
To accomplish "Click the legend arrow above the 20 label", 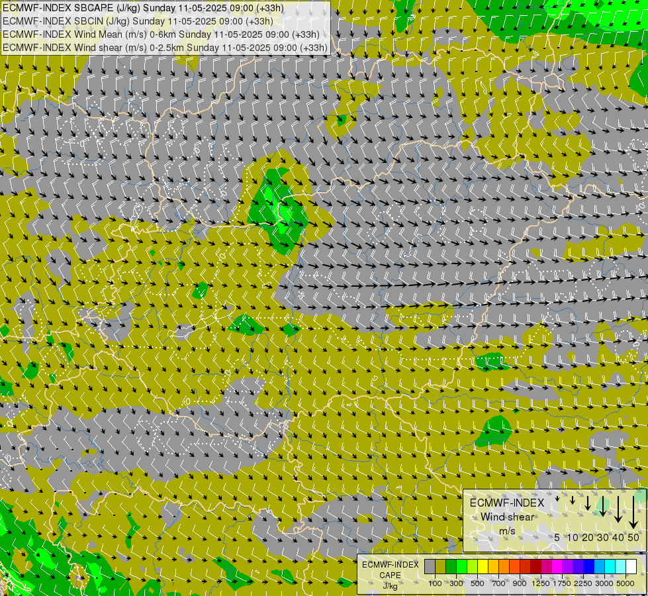I will 588,503.
